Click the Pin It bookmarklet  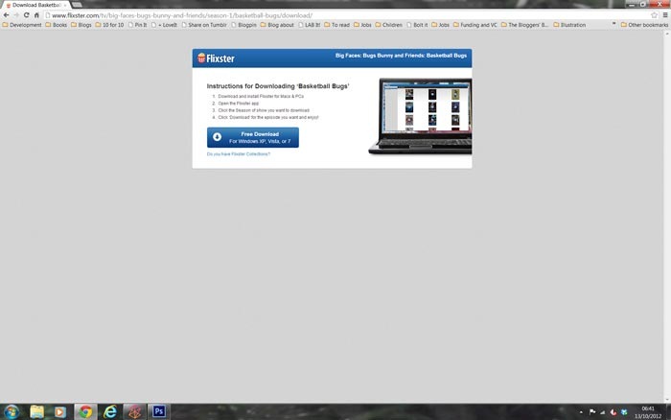coord(137,25)
